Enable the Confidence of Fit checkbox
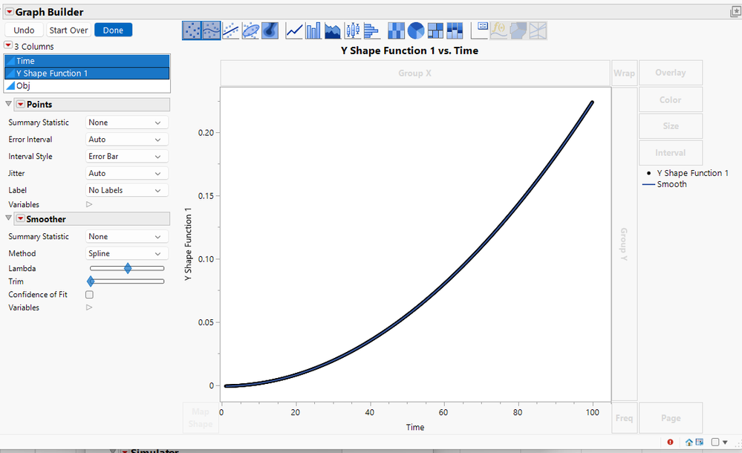 coord(89,294)
